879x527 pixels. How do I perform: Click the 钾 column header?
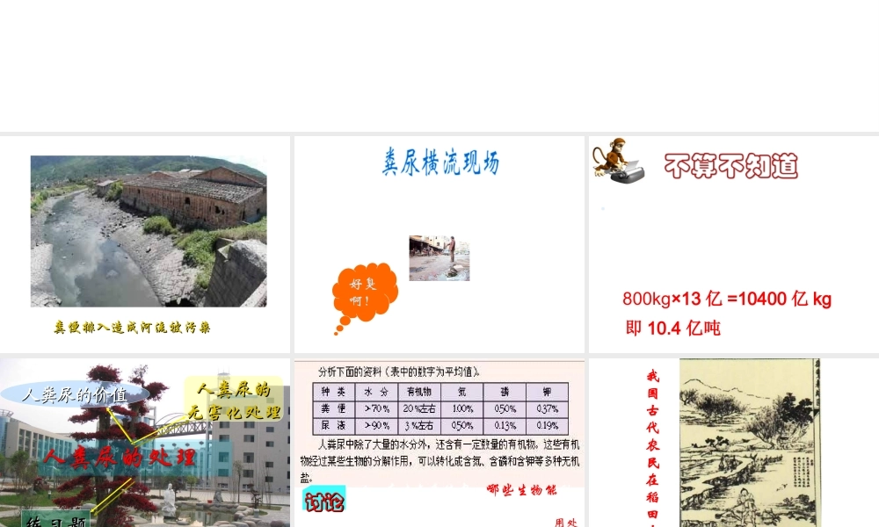[x=547, y=392]
